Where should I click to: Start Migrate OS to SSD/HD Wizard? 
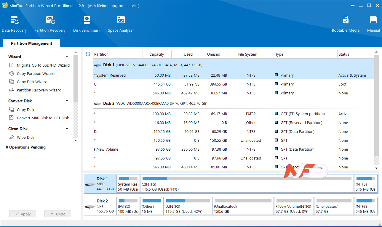tap(43, 65)
